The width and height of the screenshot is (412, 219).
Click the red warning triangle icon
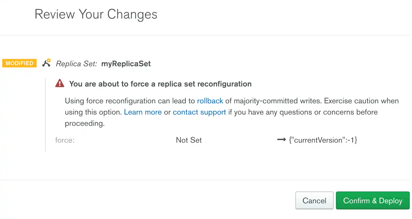[59, 83]
